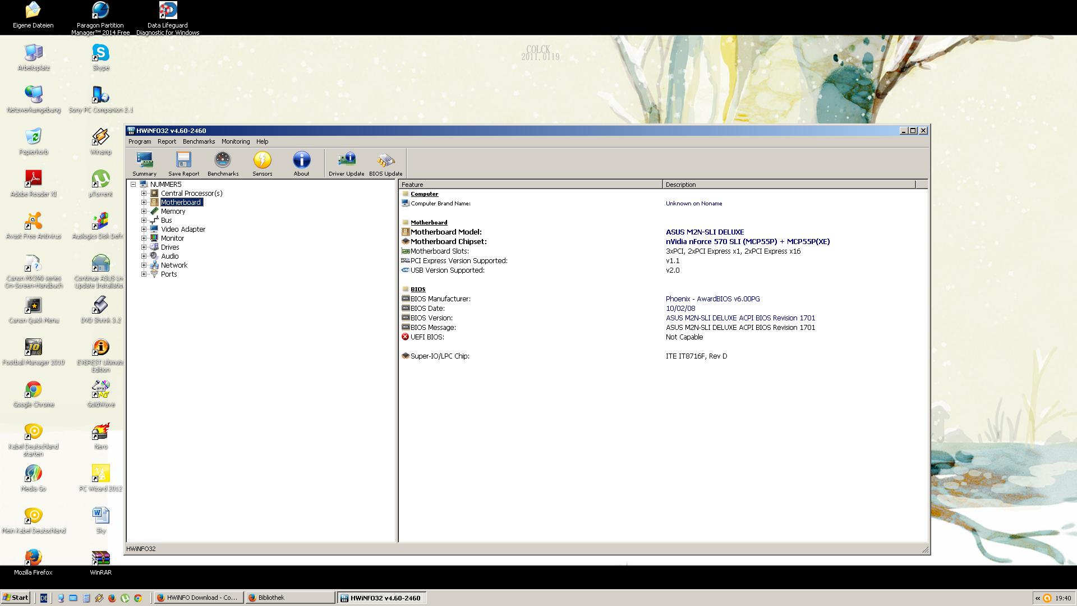This screenshot has width=1077, height=606.
Task: Select the UEFI BIOS row
Action: click(663, 337)
